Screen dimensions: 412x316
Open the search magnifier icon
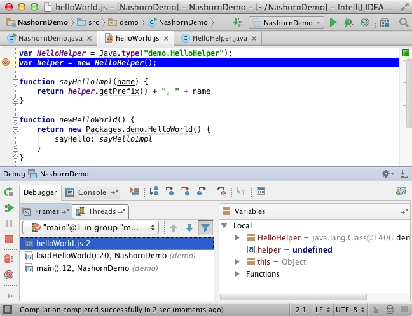coord(404,23)
